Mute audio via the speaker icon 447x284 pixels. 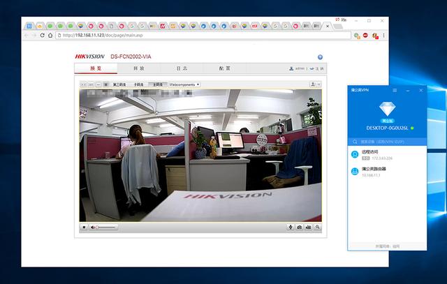tap(92, 227)
